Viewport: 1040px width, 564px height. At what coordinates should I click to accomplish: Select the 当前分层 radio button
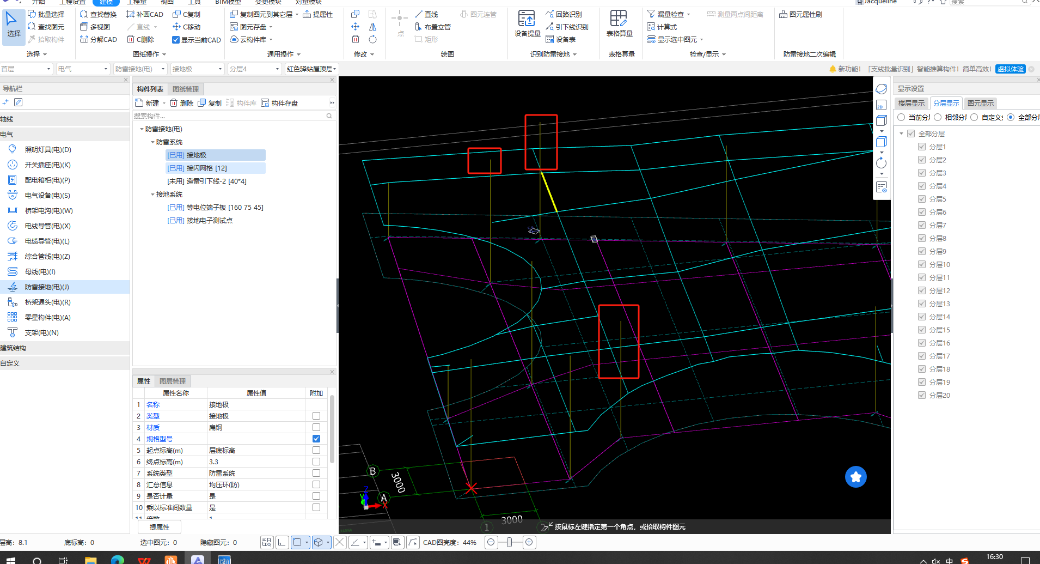tap(902, 117)
